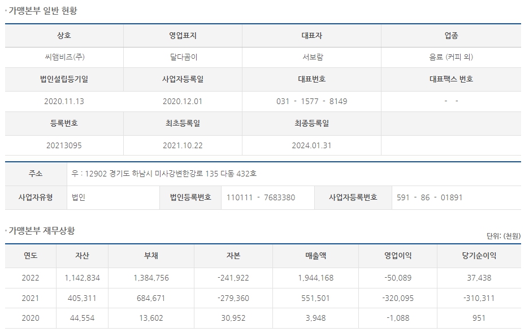Click the 업종 column header

pos(451,36)
